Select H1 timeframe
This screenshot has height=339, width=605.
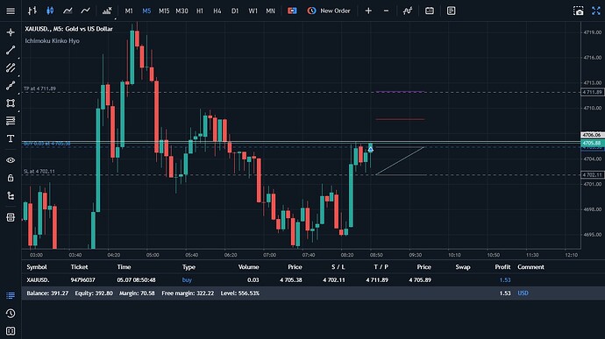[200, 11]
